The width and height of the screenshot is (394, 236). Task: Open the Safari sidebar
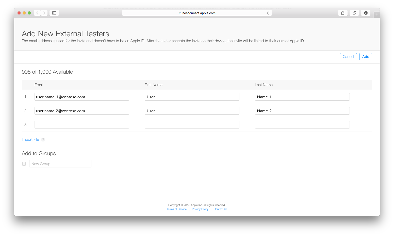54,13
